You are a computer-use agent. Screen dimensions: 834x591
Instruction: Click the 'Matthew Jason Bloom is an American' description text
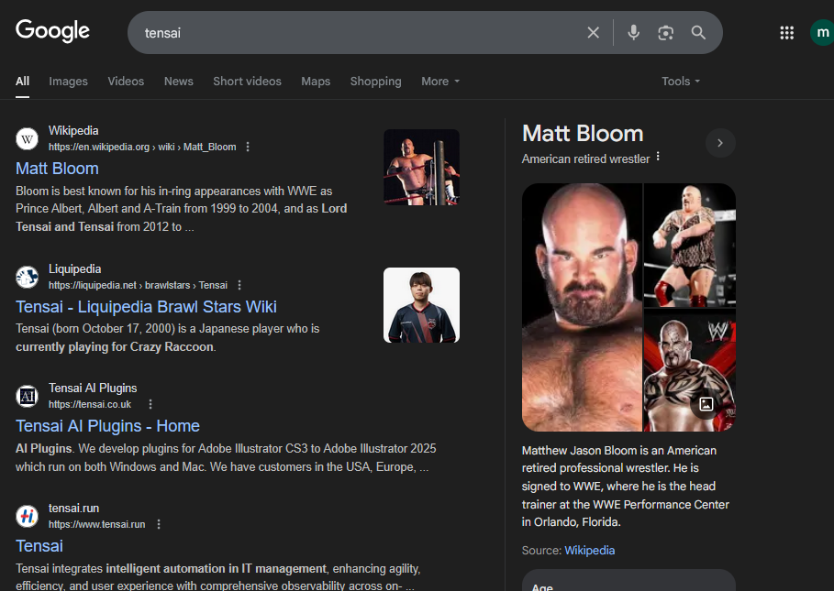point(626,487)
